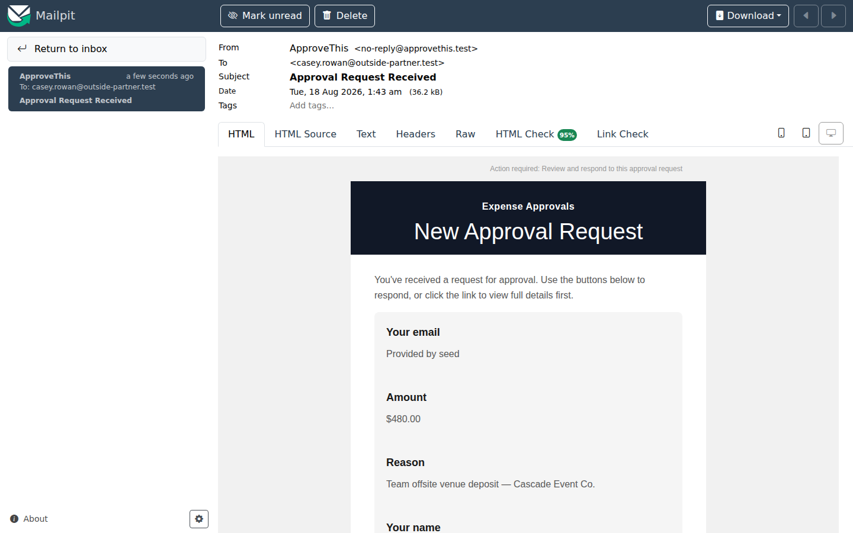
Task: Switch preview to desktop width
Action: [x=831, y=133]
